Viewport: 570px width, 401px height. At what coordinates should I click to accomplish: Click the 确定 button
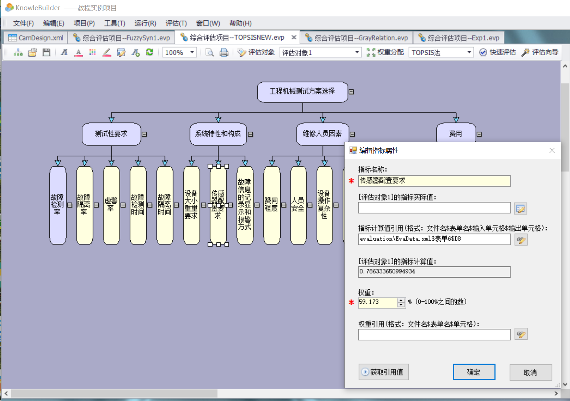[474, 372]
